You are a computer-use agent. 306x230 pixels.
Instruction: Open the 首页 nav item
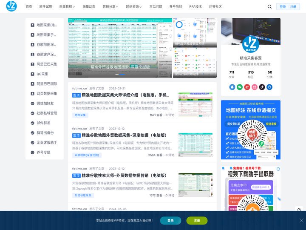tap(29, 6)
